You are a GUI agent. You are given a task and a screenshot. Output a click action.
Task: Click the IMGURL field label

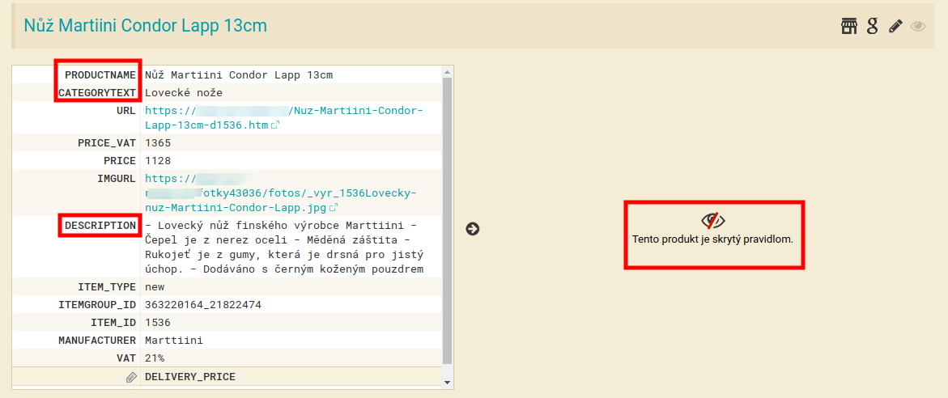[117, 178]
